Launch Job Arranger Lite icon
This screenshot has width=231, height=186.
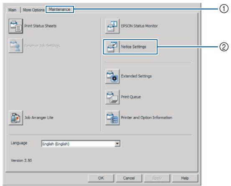click(x=16, y=118)
